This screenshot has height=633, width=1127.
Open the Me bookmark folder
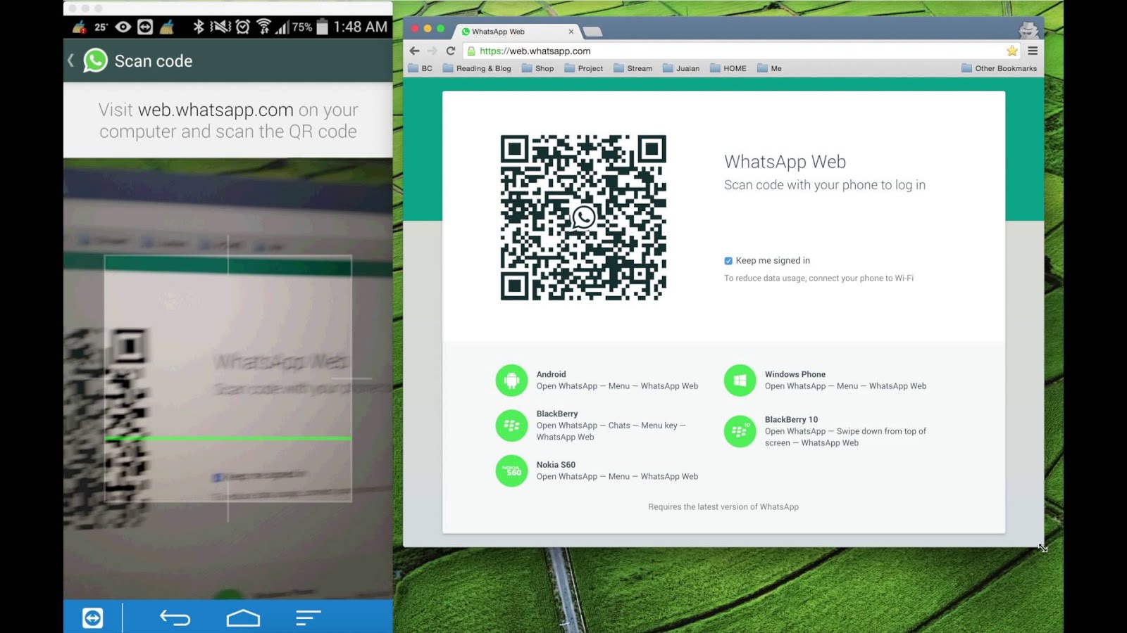770,68
